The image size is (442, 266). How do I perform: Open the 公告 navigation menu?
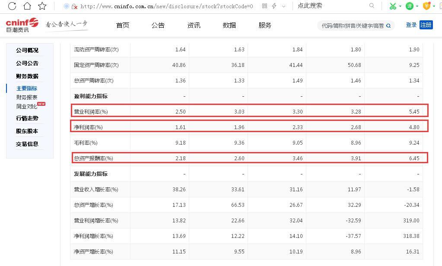tap(158, 25)
